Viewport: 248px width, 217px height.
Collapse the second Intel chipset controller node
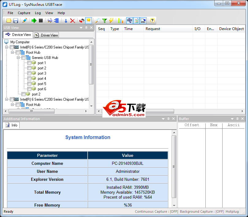click(6, 99)
